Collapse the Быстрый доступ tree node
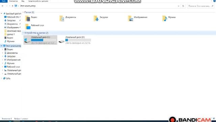 click(1, 14)
